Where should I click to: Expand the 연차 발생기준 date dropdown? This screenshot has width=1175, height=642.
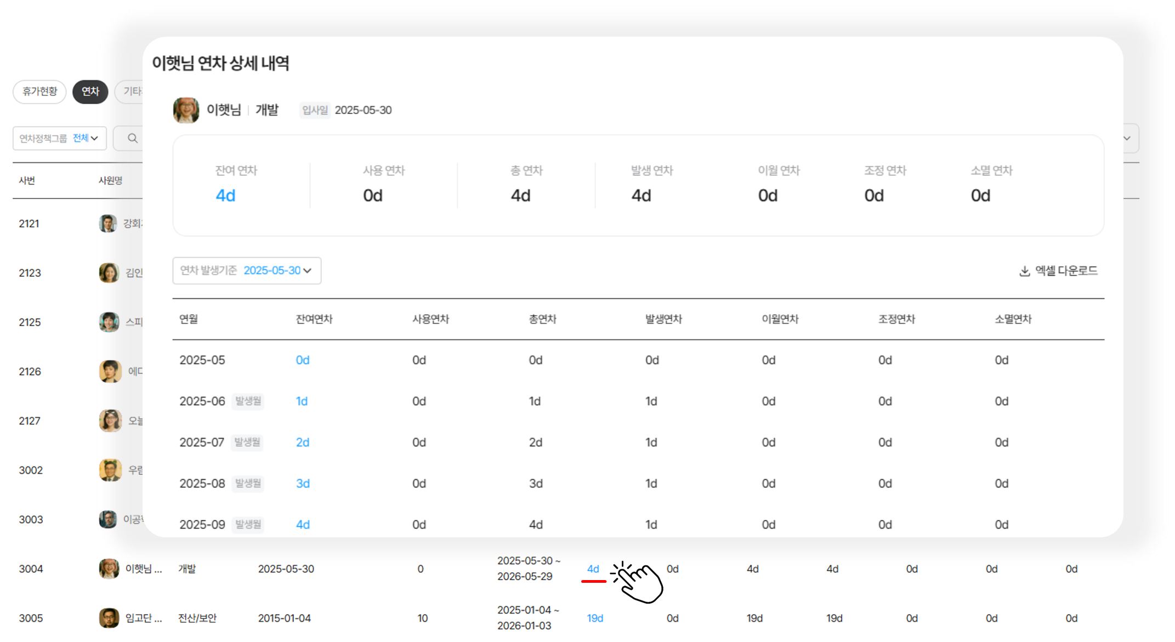click(x=247, y=271)
